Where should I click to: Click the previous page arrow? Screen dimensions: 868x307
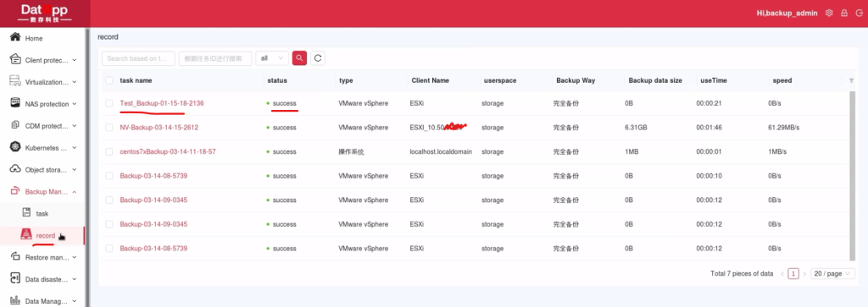[782, 274]
